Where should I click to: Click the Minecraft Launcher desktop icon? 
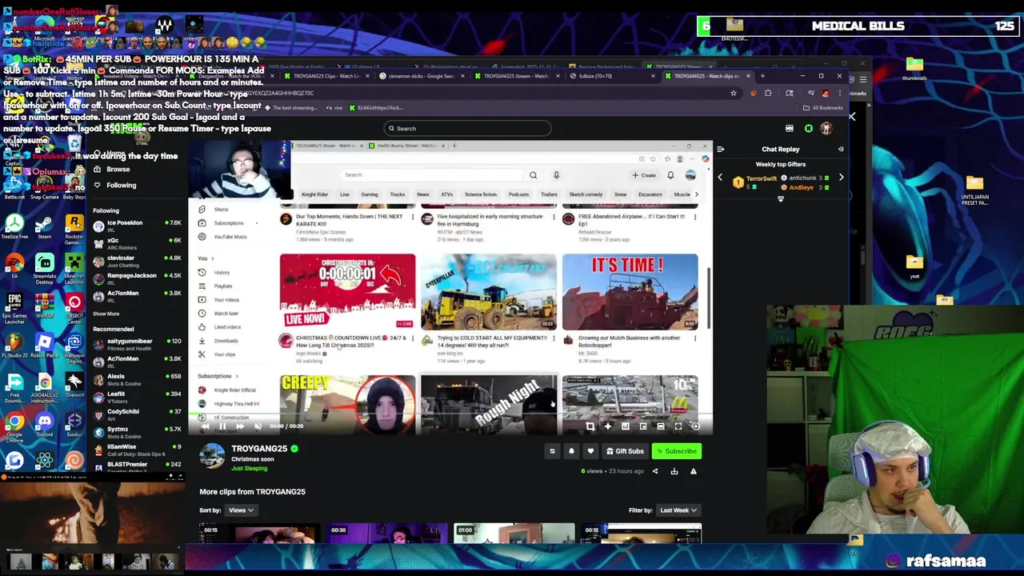(74, 267)
